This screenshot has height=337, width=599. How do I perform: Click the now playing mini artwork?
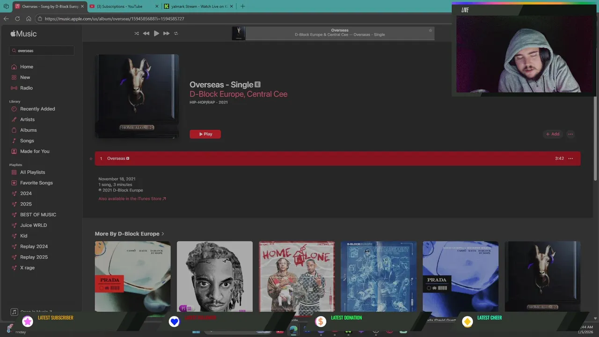pos(239,33)
